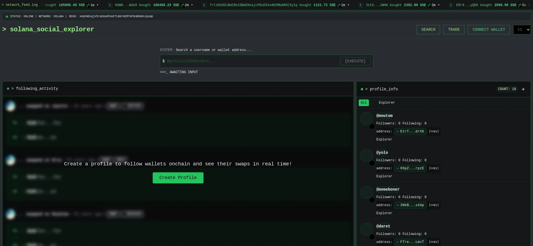This screenshot has height=246, width=533.
Task: Copy @daret's address FTre...LmvT
Action: point(434,242)
